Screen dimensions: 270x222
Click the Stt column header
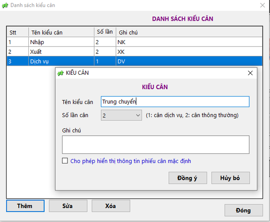click(x=18, y=32)
